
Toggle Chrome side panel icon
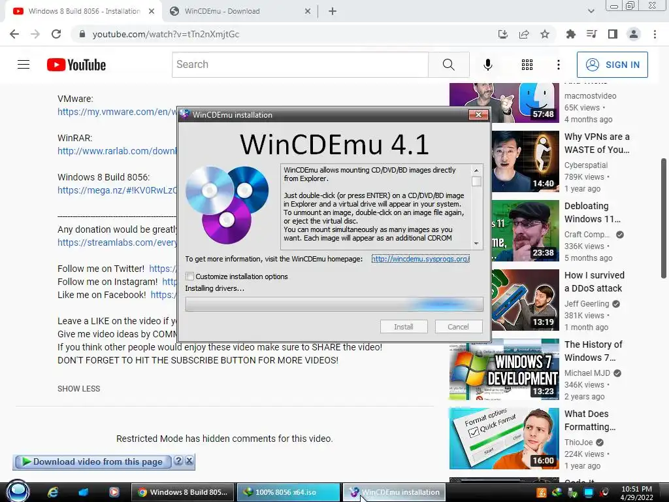click(x=613, y=34)
